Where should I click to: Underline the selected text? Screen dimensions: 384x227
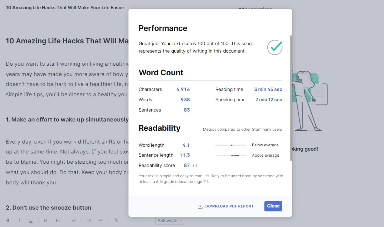(x=31, y=221)
